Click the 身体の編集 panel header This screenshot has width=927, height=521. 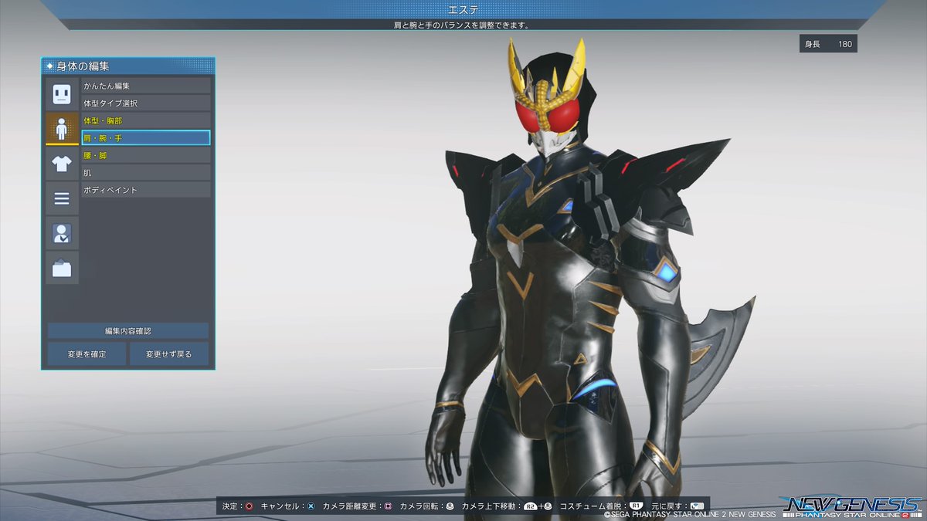point(128,66)
